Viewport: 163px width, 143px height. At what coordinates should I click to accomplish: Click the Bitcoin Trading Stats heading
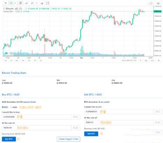coord(14,73)
